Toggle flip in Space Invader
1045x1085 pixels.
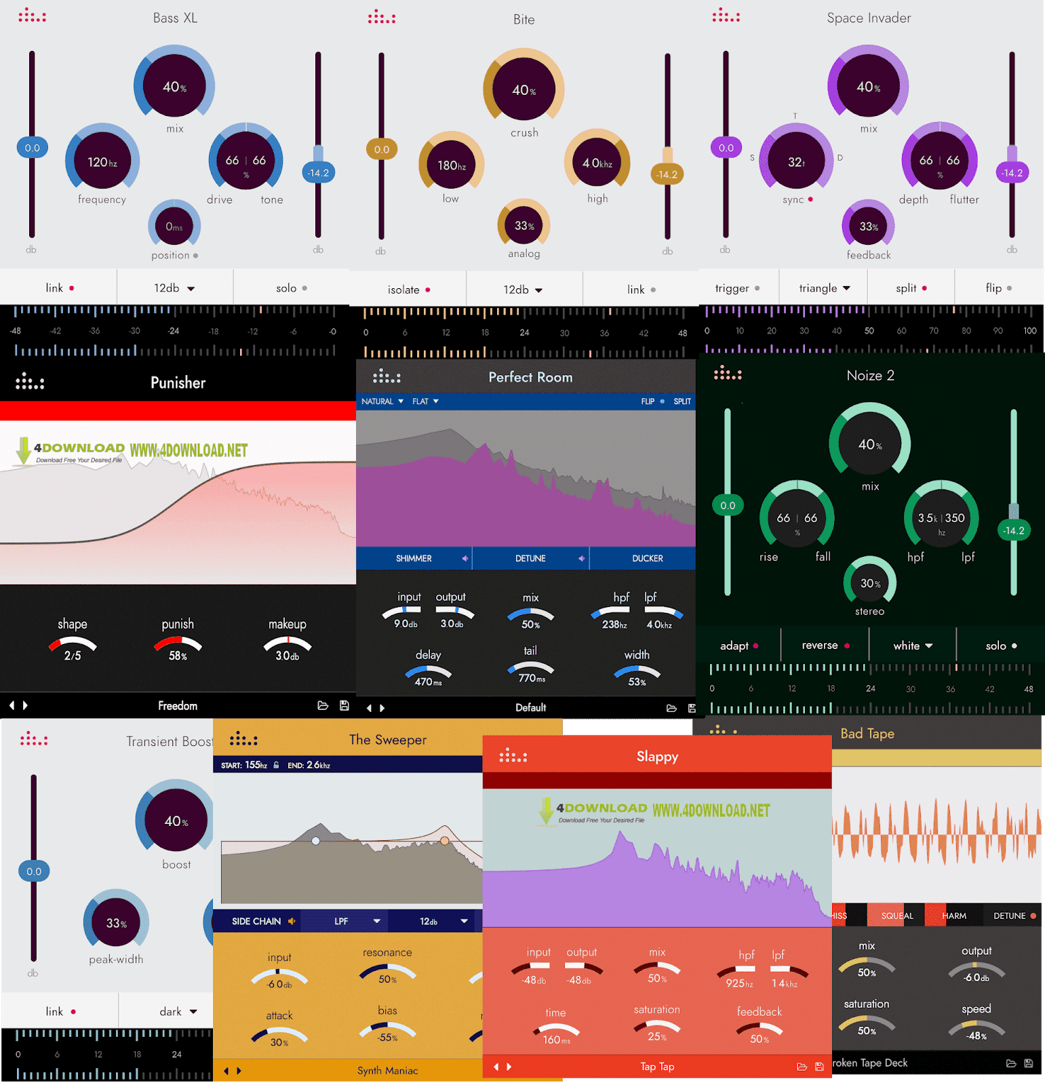point(998,288)
